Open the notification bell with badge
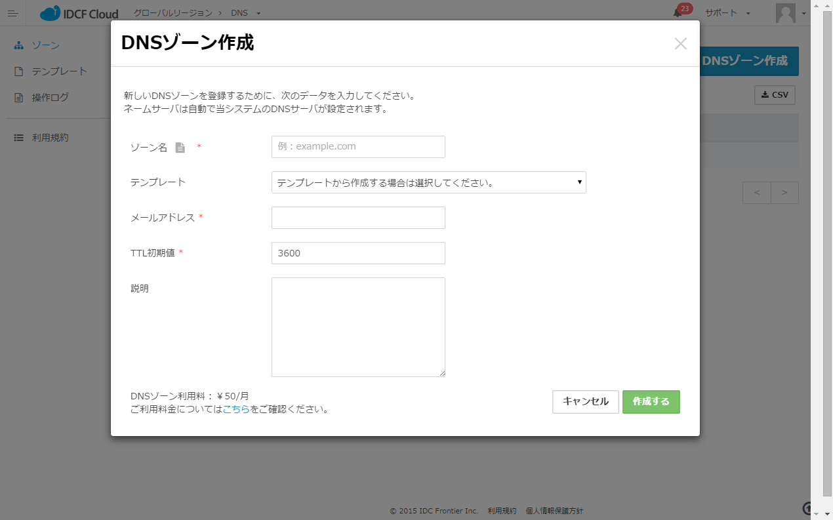This screenshot has height=520, width=833. click(x=678, y=12)
